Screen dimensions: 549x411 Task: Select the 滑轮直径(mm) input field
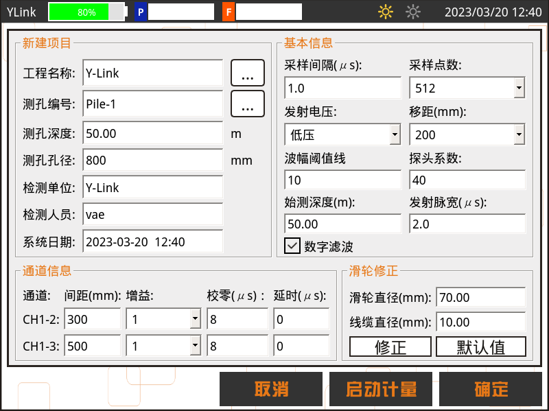tap(480, 298)
